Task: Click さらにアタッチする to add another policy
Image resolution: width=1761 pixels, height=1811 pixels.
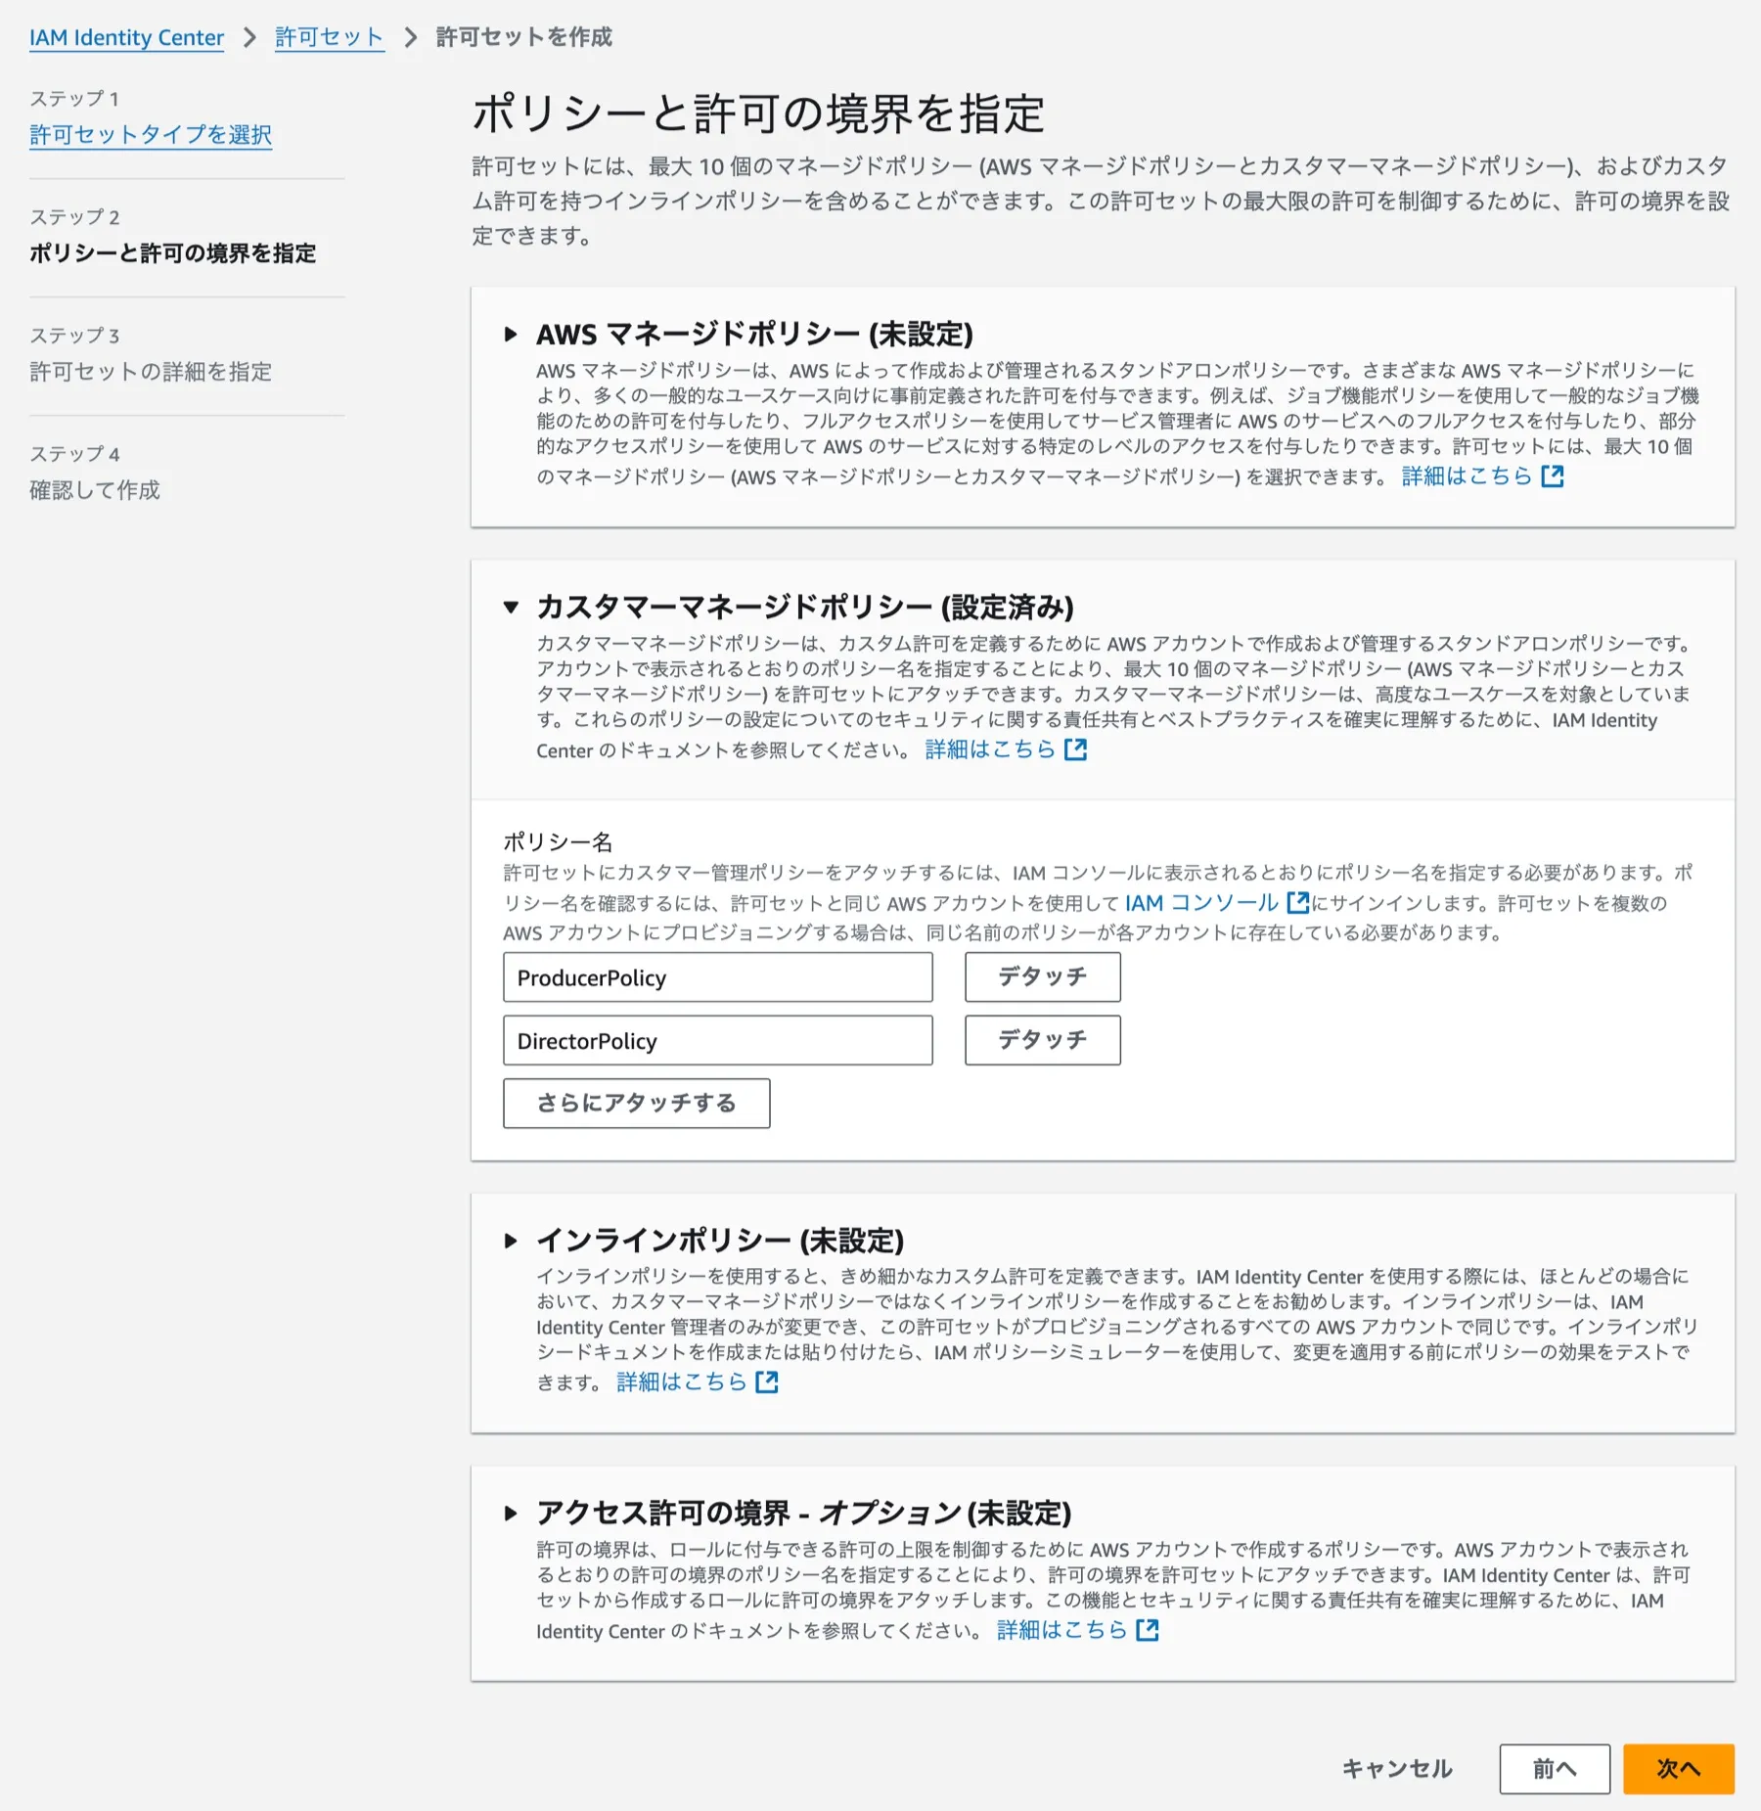Action: click(x=636, y=1103)
